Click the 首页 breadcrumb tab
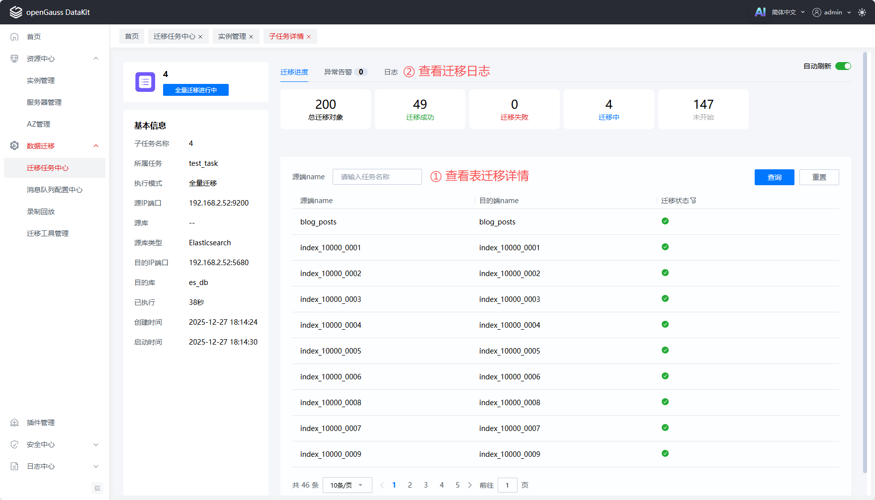 132,36
